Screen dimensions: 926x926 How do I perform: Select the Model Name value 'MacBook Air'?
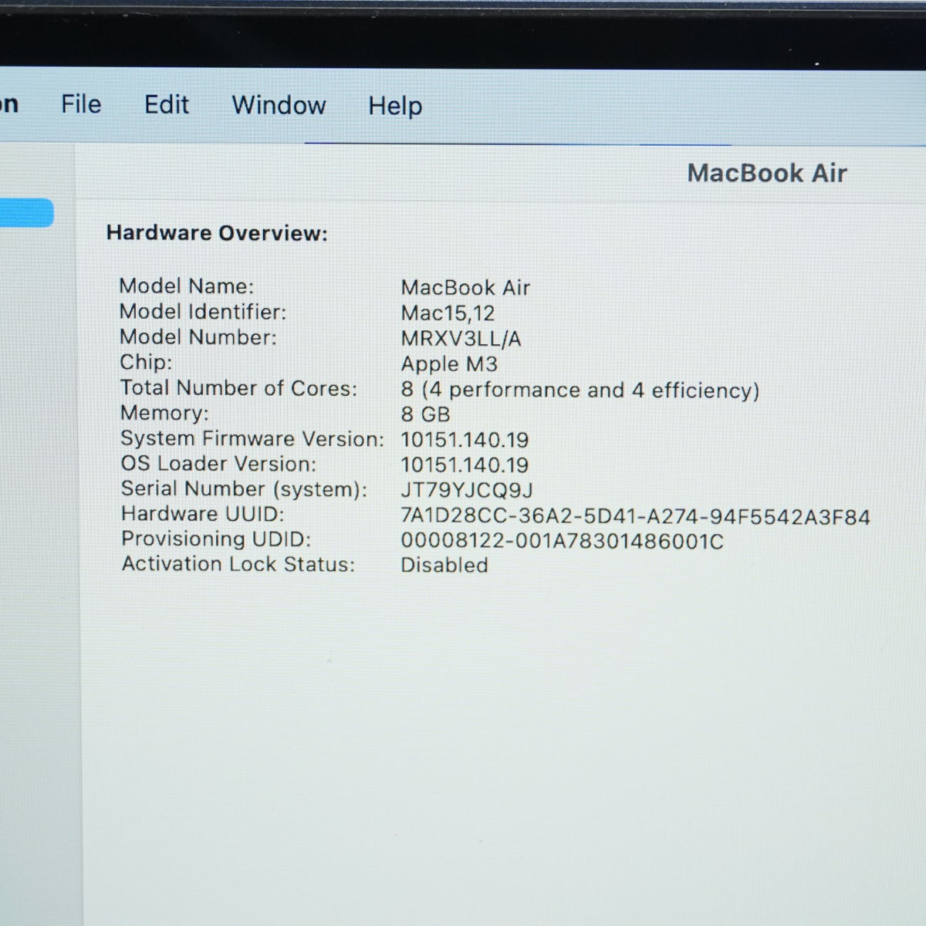[465, 288]
